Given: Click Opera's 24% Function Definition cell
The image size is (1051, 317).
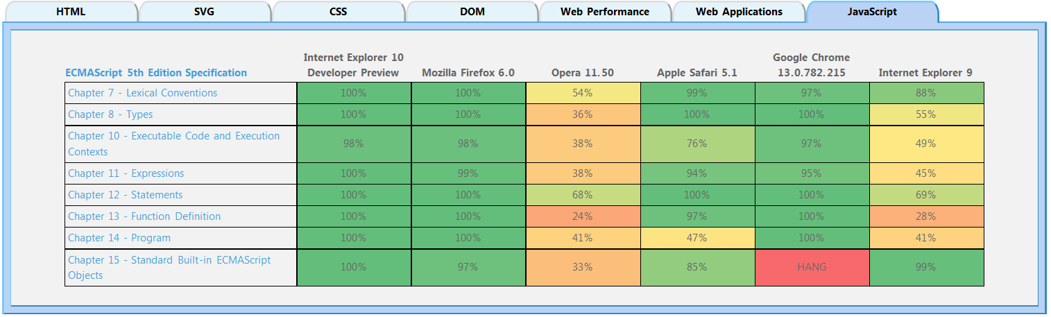Looking at the screenshot, I should click(x=583, y=216).
